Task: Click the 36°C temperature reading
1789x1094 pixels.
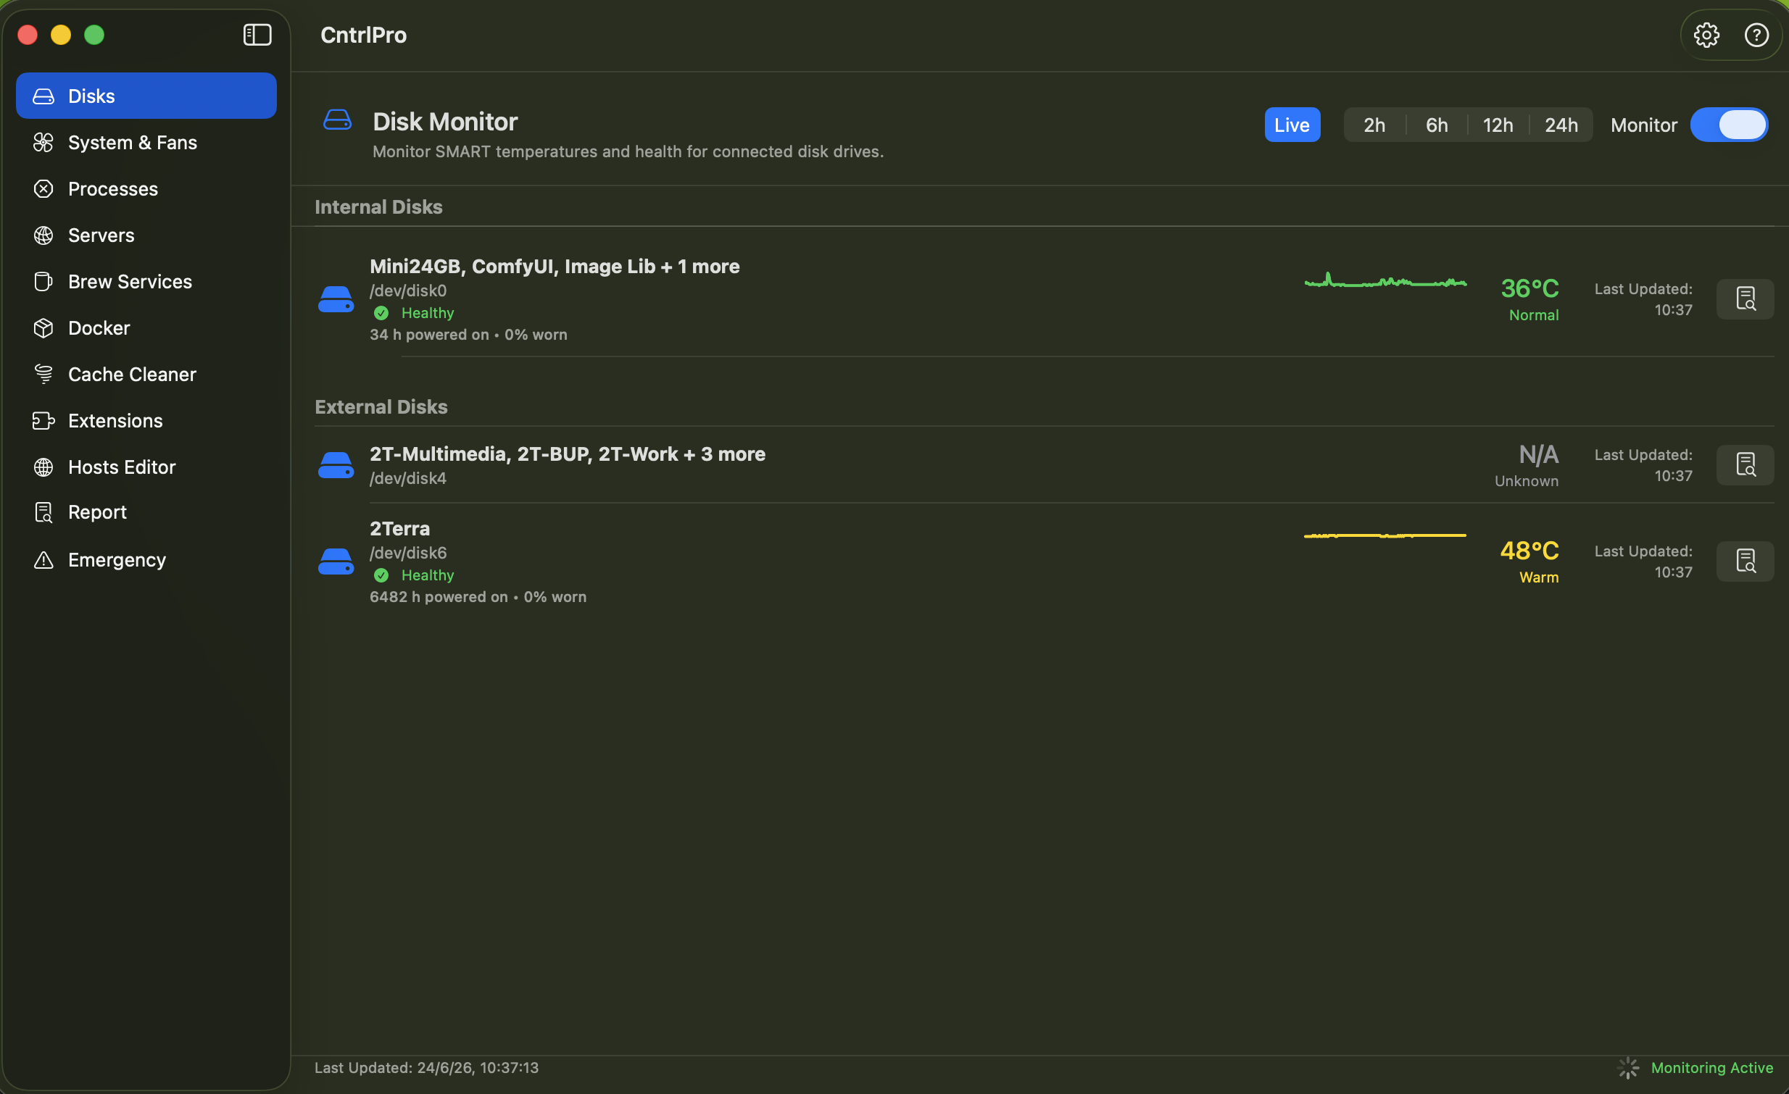Action: [1529, 288]
